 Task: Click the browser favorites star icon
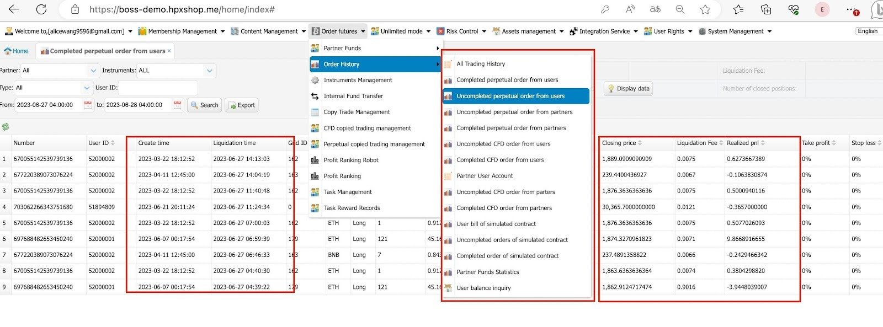click(x=705, y=9)
